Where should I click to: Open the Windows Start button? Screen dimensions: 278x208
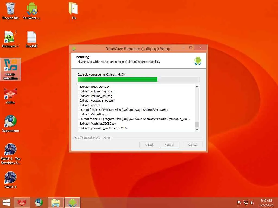(x=7, y=203)
